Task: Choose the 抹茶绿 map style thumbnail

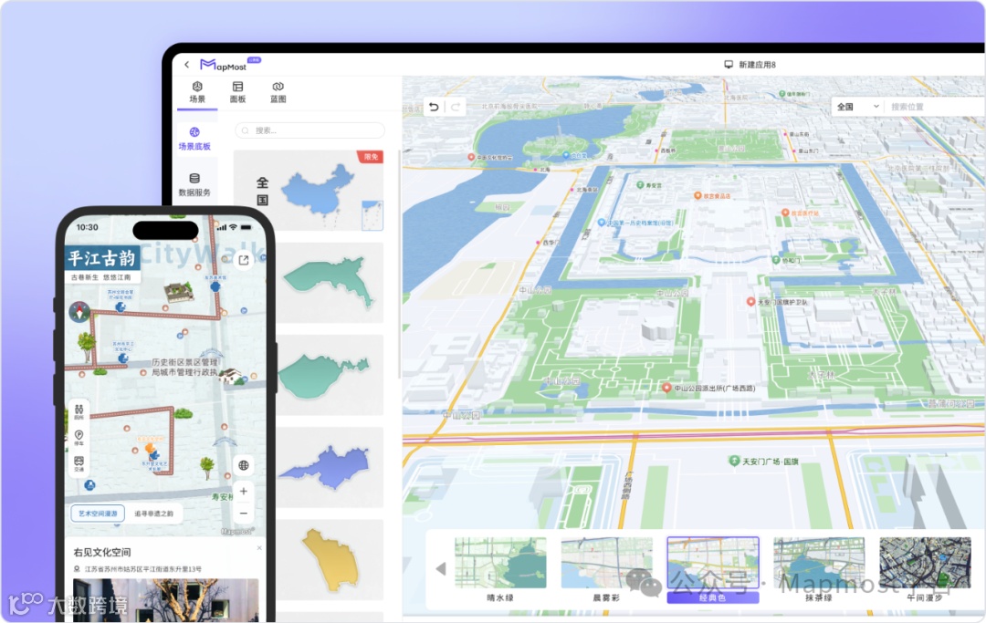Action: [819, 569]
